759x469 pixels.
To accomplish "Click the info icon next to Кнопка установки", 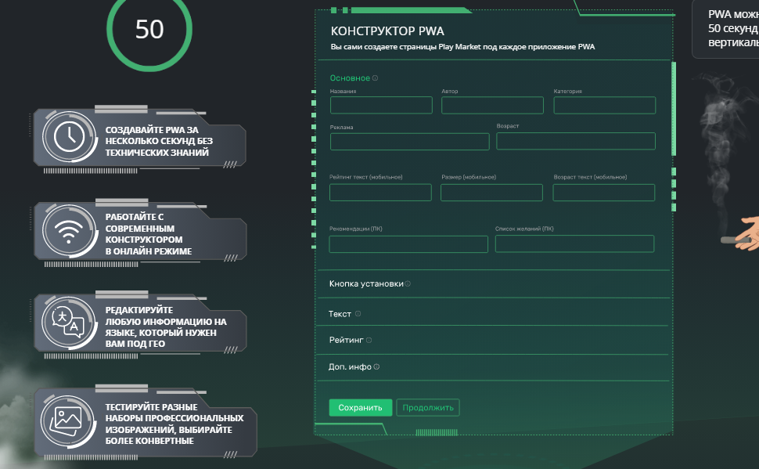I will 408,284.
